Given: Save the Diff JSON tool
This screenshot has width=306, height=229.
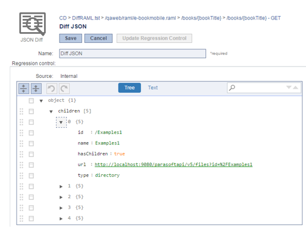Looking at the screenshot, I should [71, 38].
